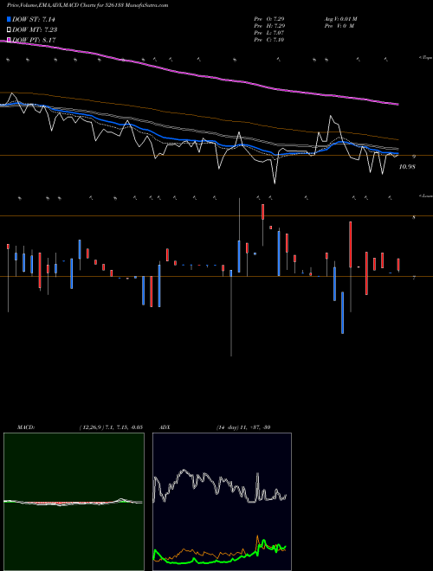Image resolution: width=433 pixels, height=571 pixels.
Task: Open the green MACD indicator chart panel
Action: pos(74,502)
